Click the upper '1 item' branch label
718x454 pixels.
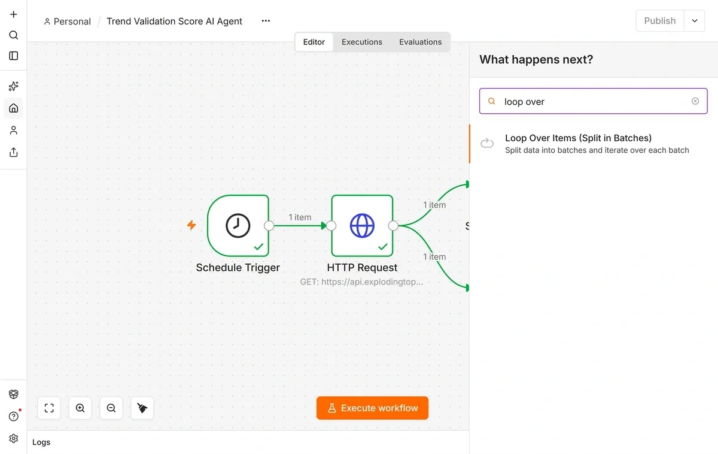click(434, 205)
